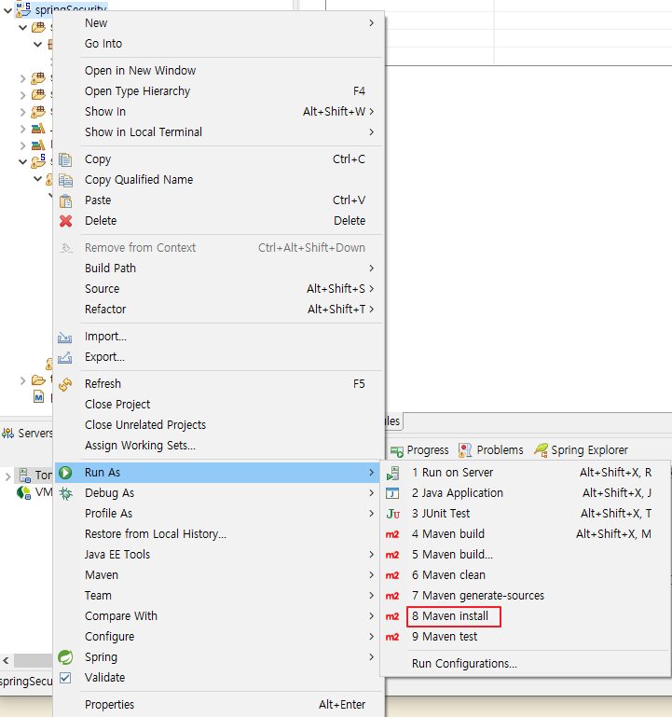This screenshot has width=672, height=717.
Task: Click m2 icon beside Maven clean
Action: coord(392,575)
